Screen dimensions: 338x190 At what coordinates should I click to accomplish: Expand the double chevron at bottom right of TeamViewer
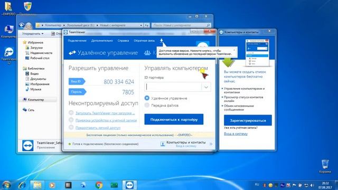pyautogui.click(x=211, y=144)
